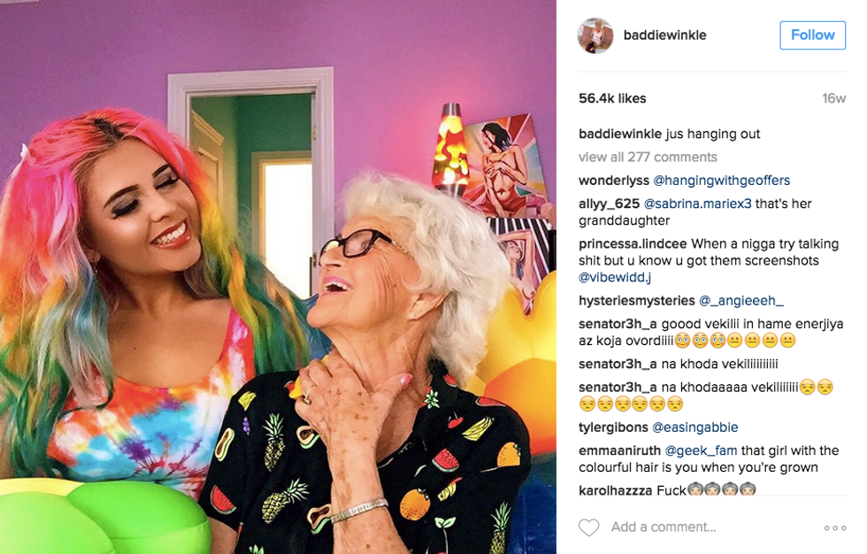This screenshot has width=867, height=554.
Task: Click princessa.lindcee commenter username
Action: [x=633, y=244]
